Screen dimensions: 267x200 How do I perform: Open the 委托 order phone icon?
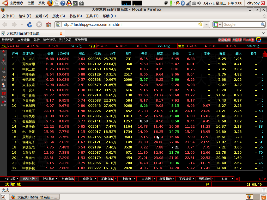click(x=3, y=95)
